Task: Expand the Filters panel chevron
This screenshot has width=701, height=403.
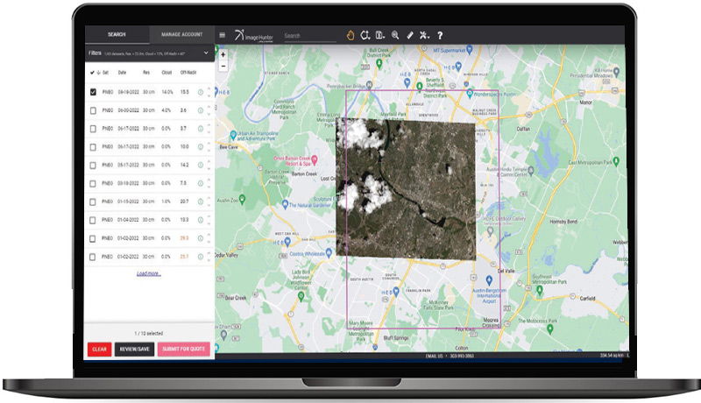Action: pyautogui.click(x=208, y=53)
